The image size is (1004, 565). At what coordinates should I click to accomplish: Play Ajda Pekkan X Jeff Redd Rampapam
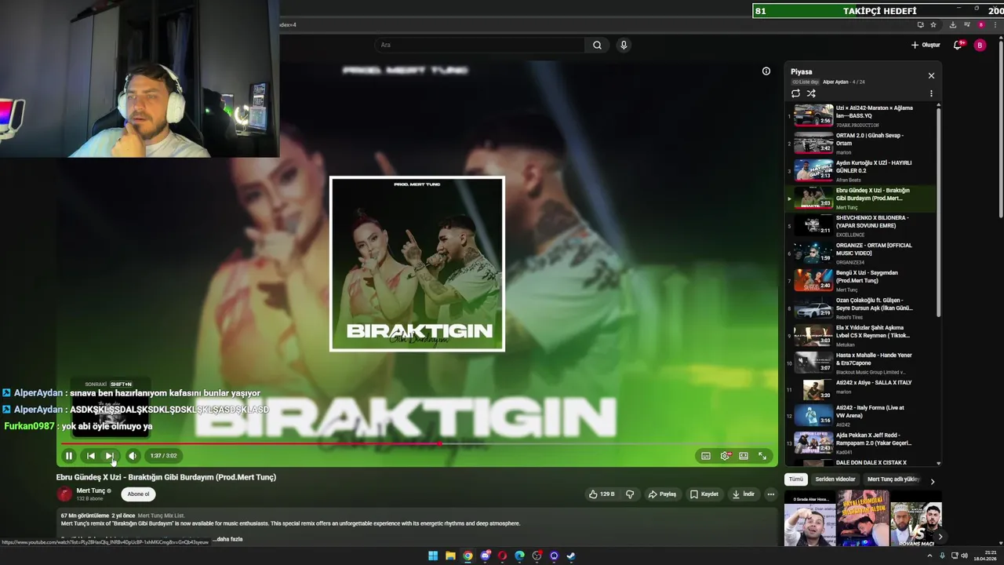[861, 443]
